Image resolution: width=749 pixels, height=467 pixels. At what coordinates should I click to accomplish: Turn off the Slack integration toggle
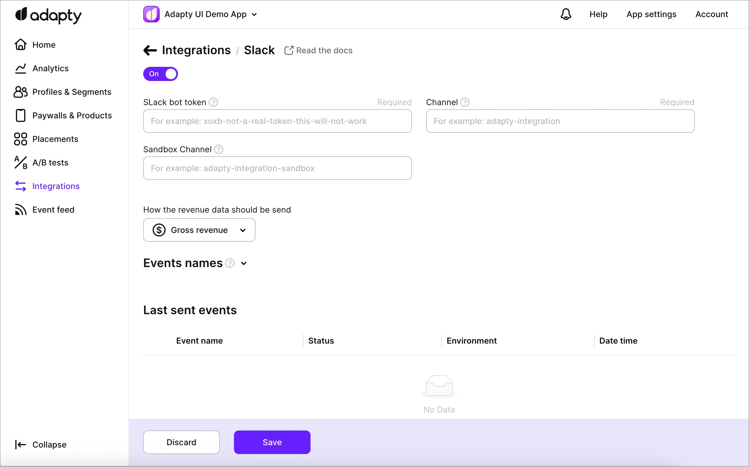[x=160, y=74]
